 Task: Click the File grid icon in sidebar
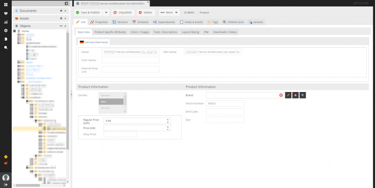pos(6,4)
